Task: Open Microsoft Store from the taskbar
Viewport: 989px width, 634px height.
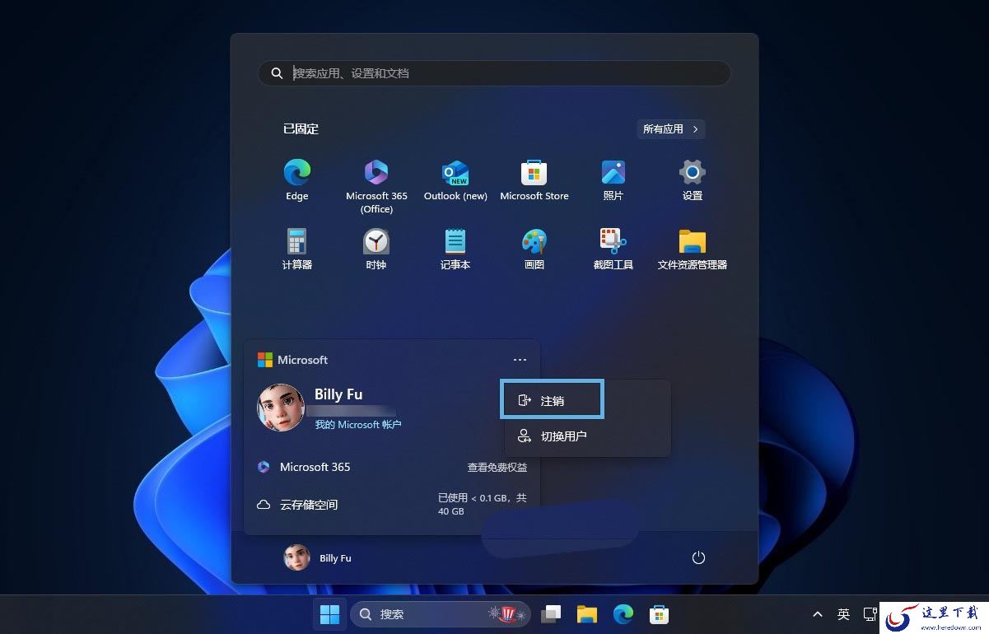Action: pos(659,614)
